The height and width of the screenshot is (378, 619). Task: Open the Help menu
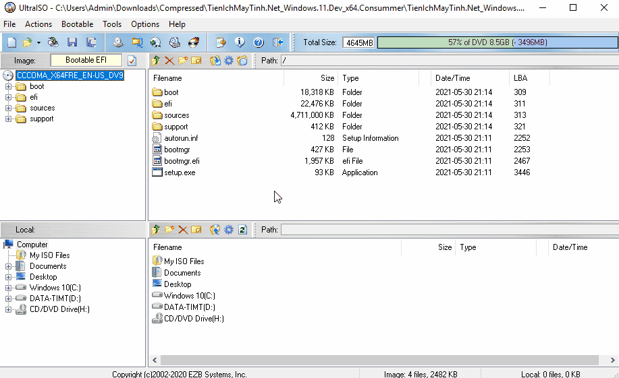(x=177, y=24)
